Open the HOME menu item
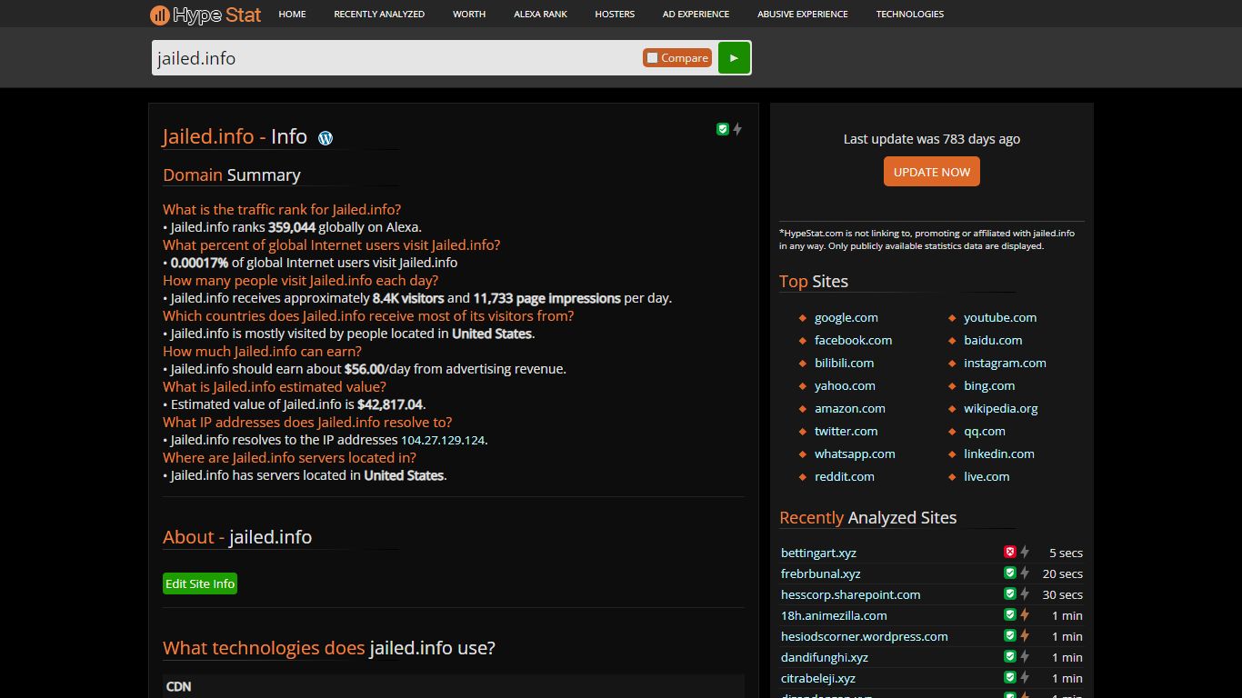Viewport: 1242px width, 698px height. (x=292, y=14)
